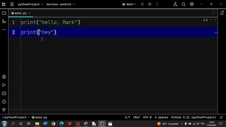Screen dimensions: 226x127
Task: Show hidden system tray icons
Action: (x=182, y=124)
